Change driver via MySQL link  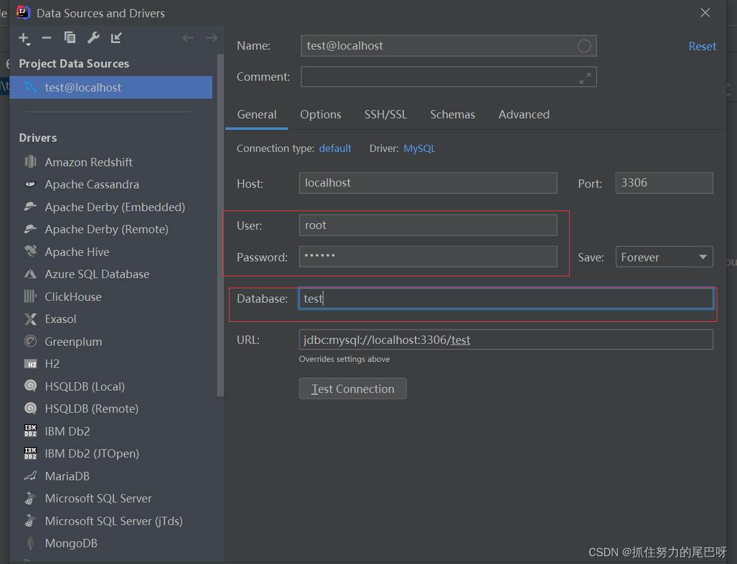tap(420, 148)
